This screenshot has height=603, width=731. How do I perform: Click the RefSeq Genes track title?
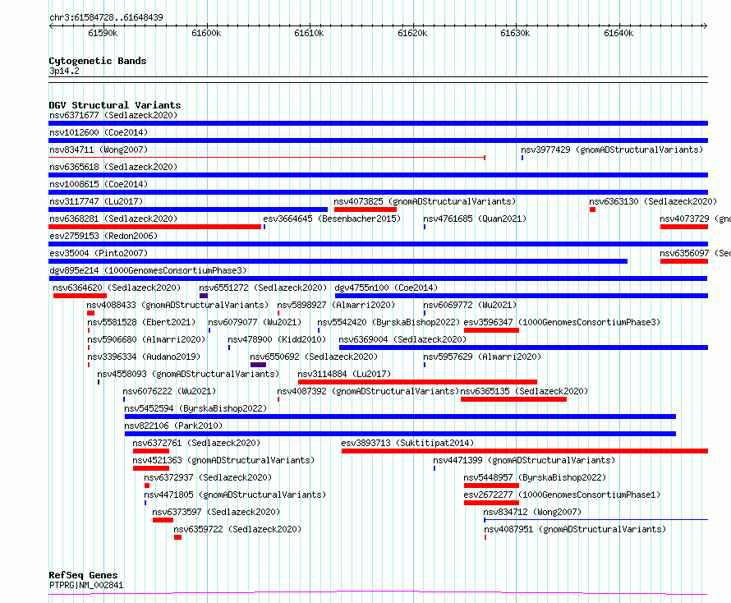click(83, 575)
